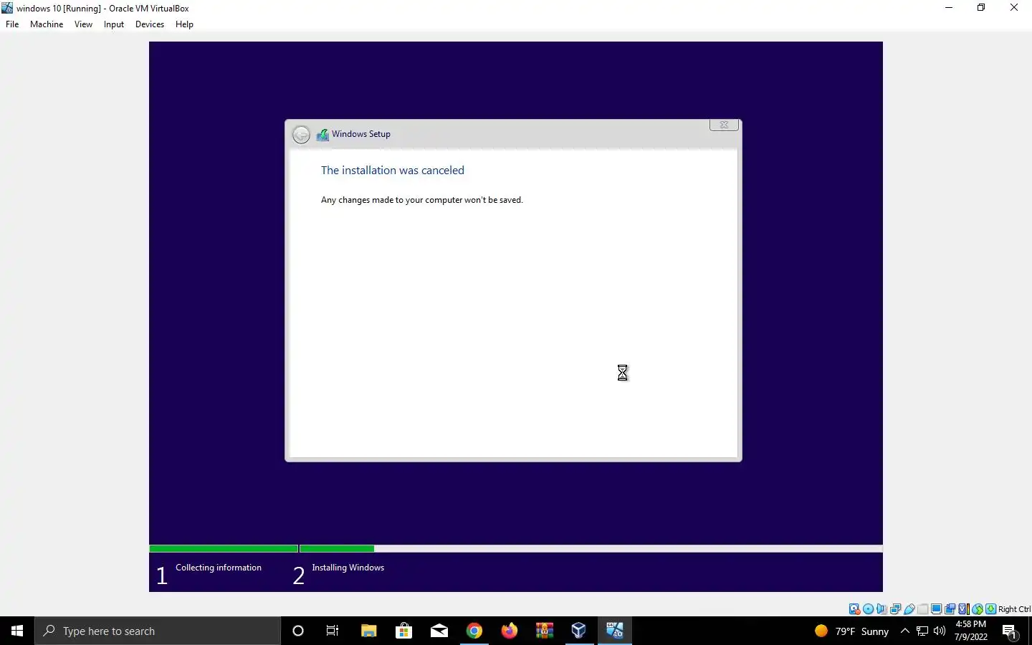The height and width of the screenshot is (645, 1032).
Task: Restore down the VirtualBox window
Action: [981, 8]
